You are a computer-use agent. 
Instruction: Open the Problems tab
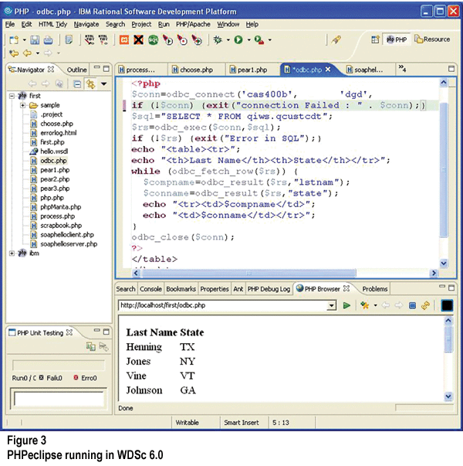[375, 289]
